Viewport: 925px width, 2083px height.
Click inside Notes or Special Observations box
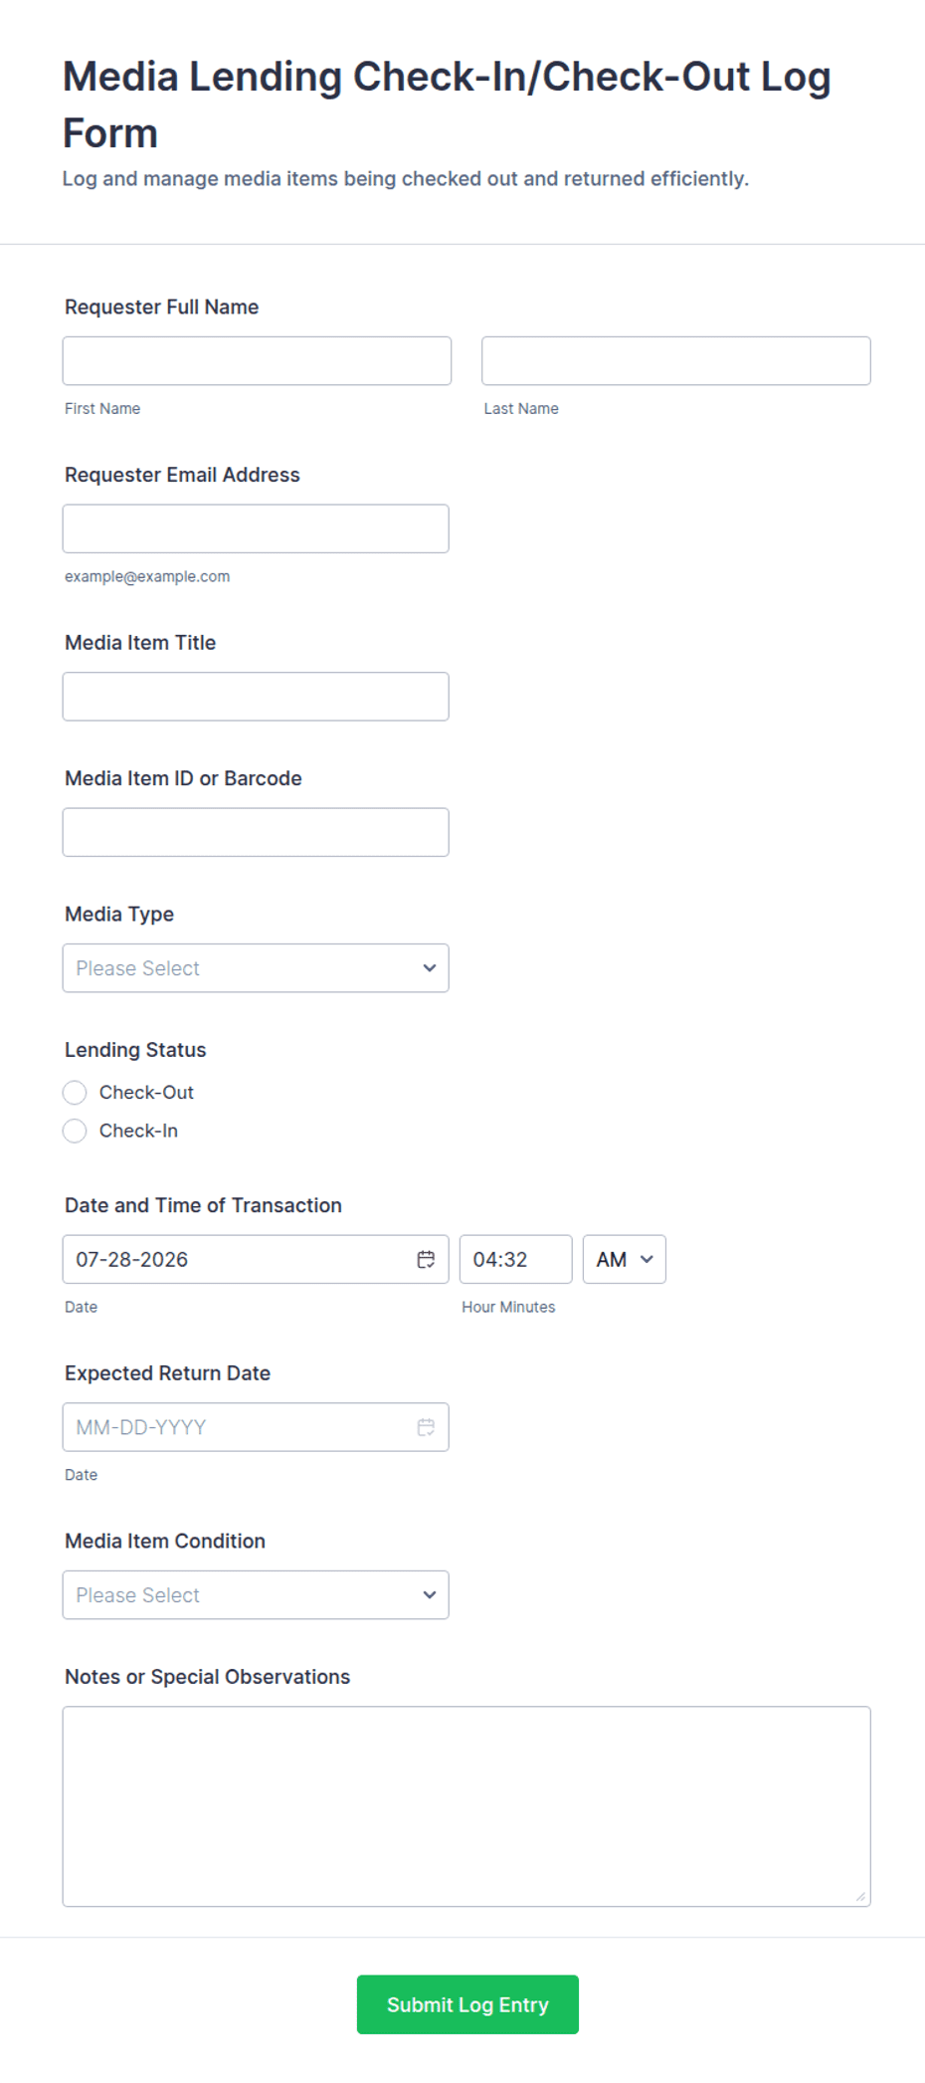(x=466, y=1806)
